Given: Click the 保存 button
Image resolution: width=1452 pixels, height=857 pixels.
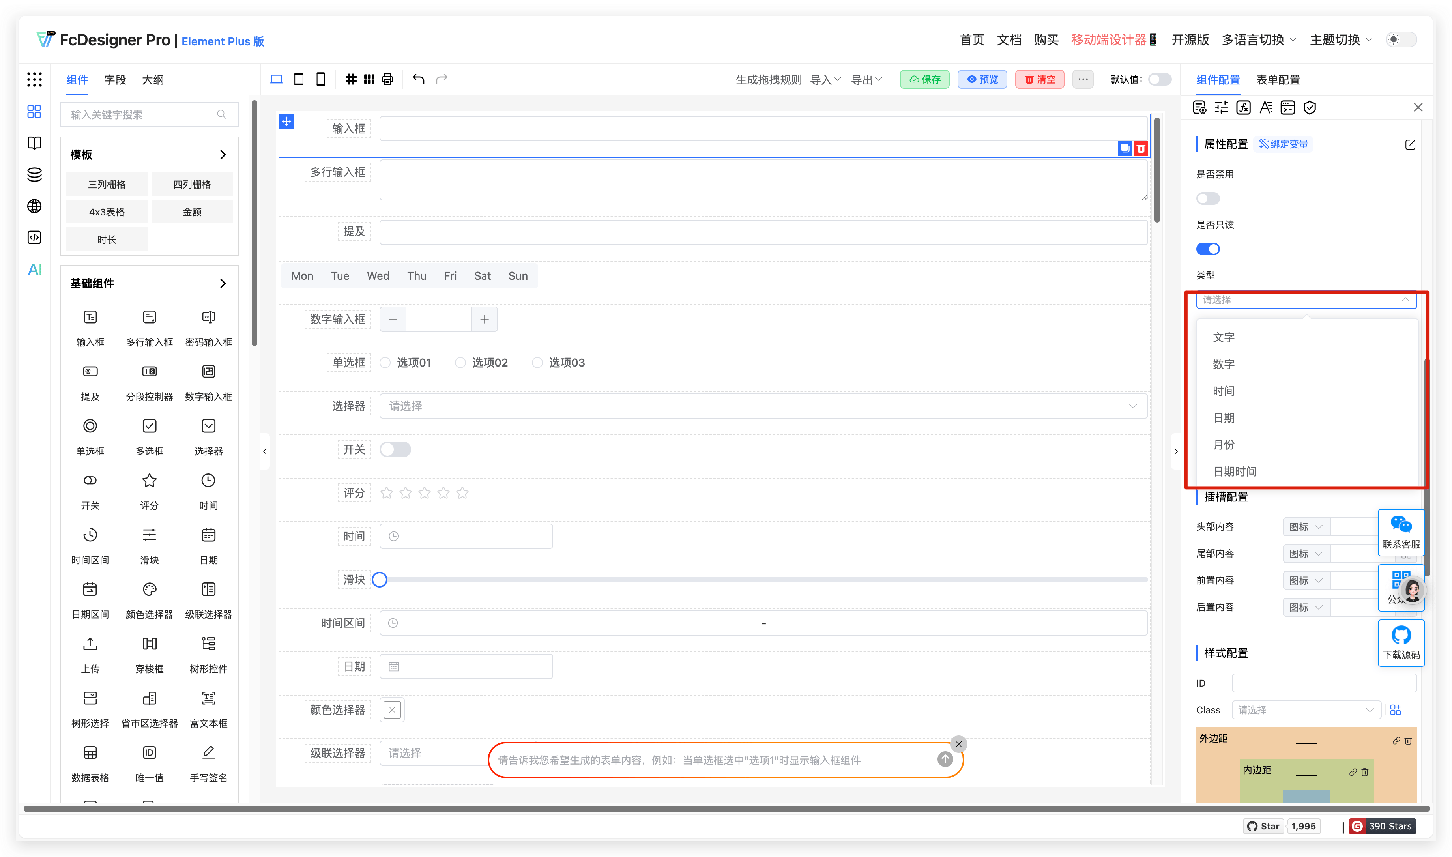Looking at the screenshot, I should [x=924, y=79].
